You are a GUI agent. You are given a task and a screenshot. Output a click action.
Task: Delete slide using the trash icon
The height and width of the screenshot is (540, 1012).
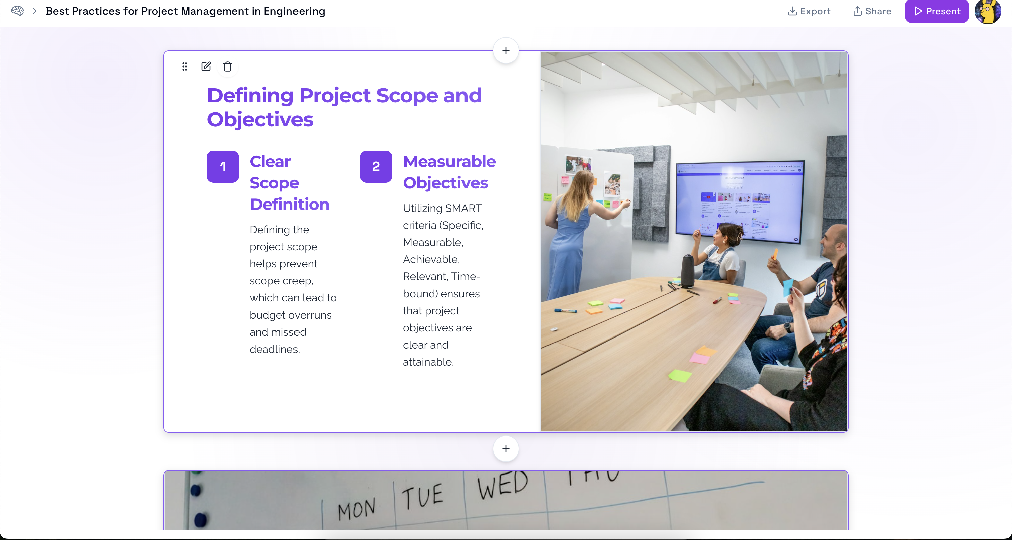228,67
